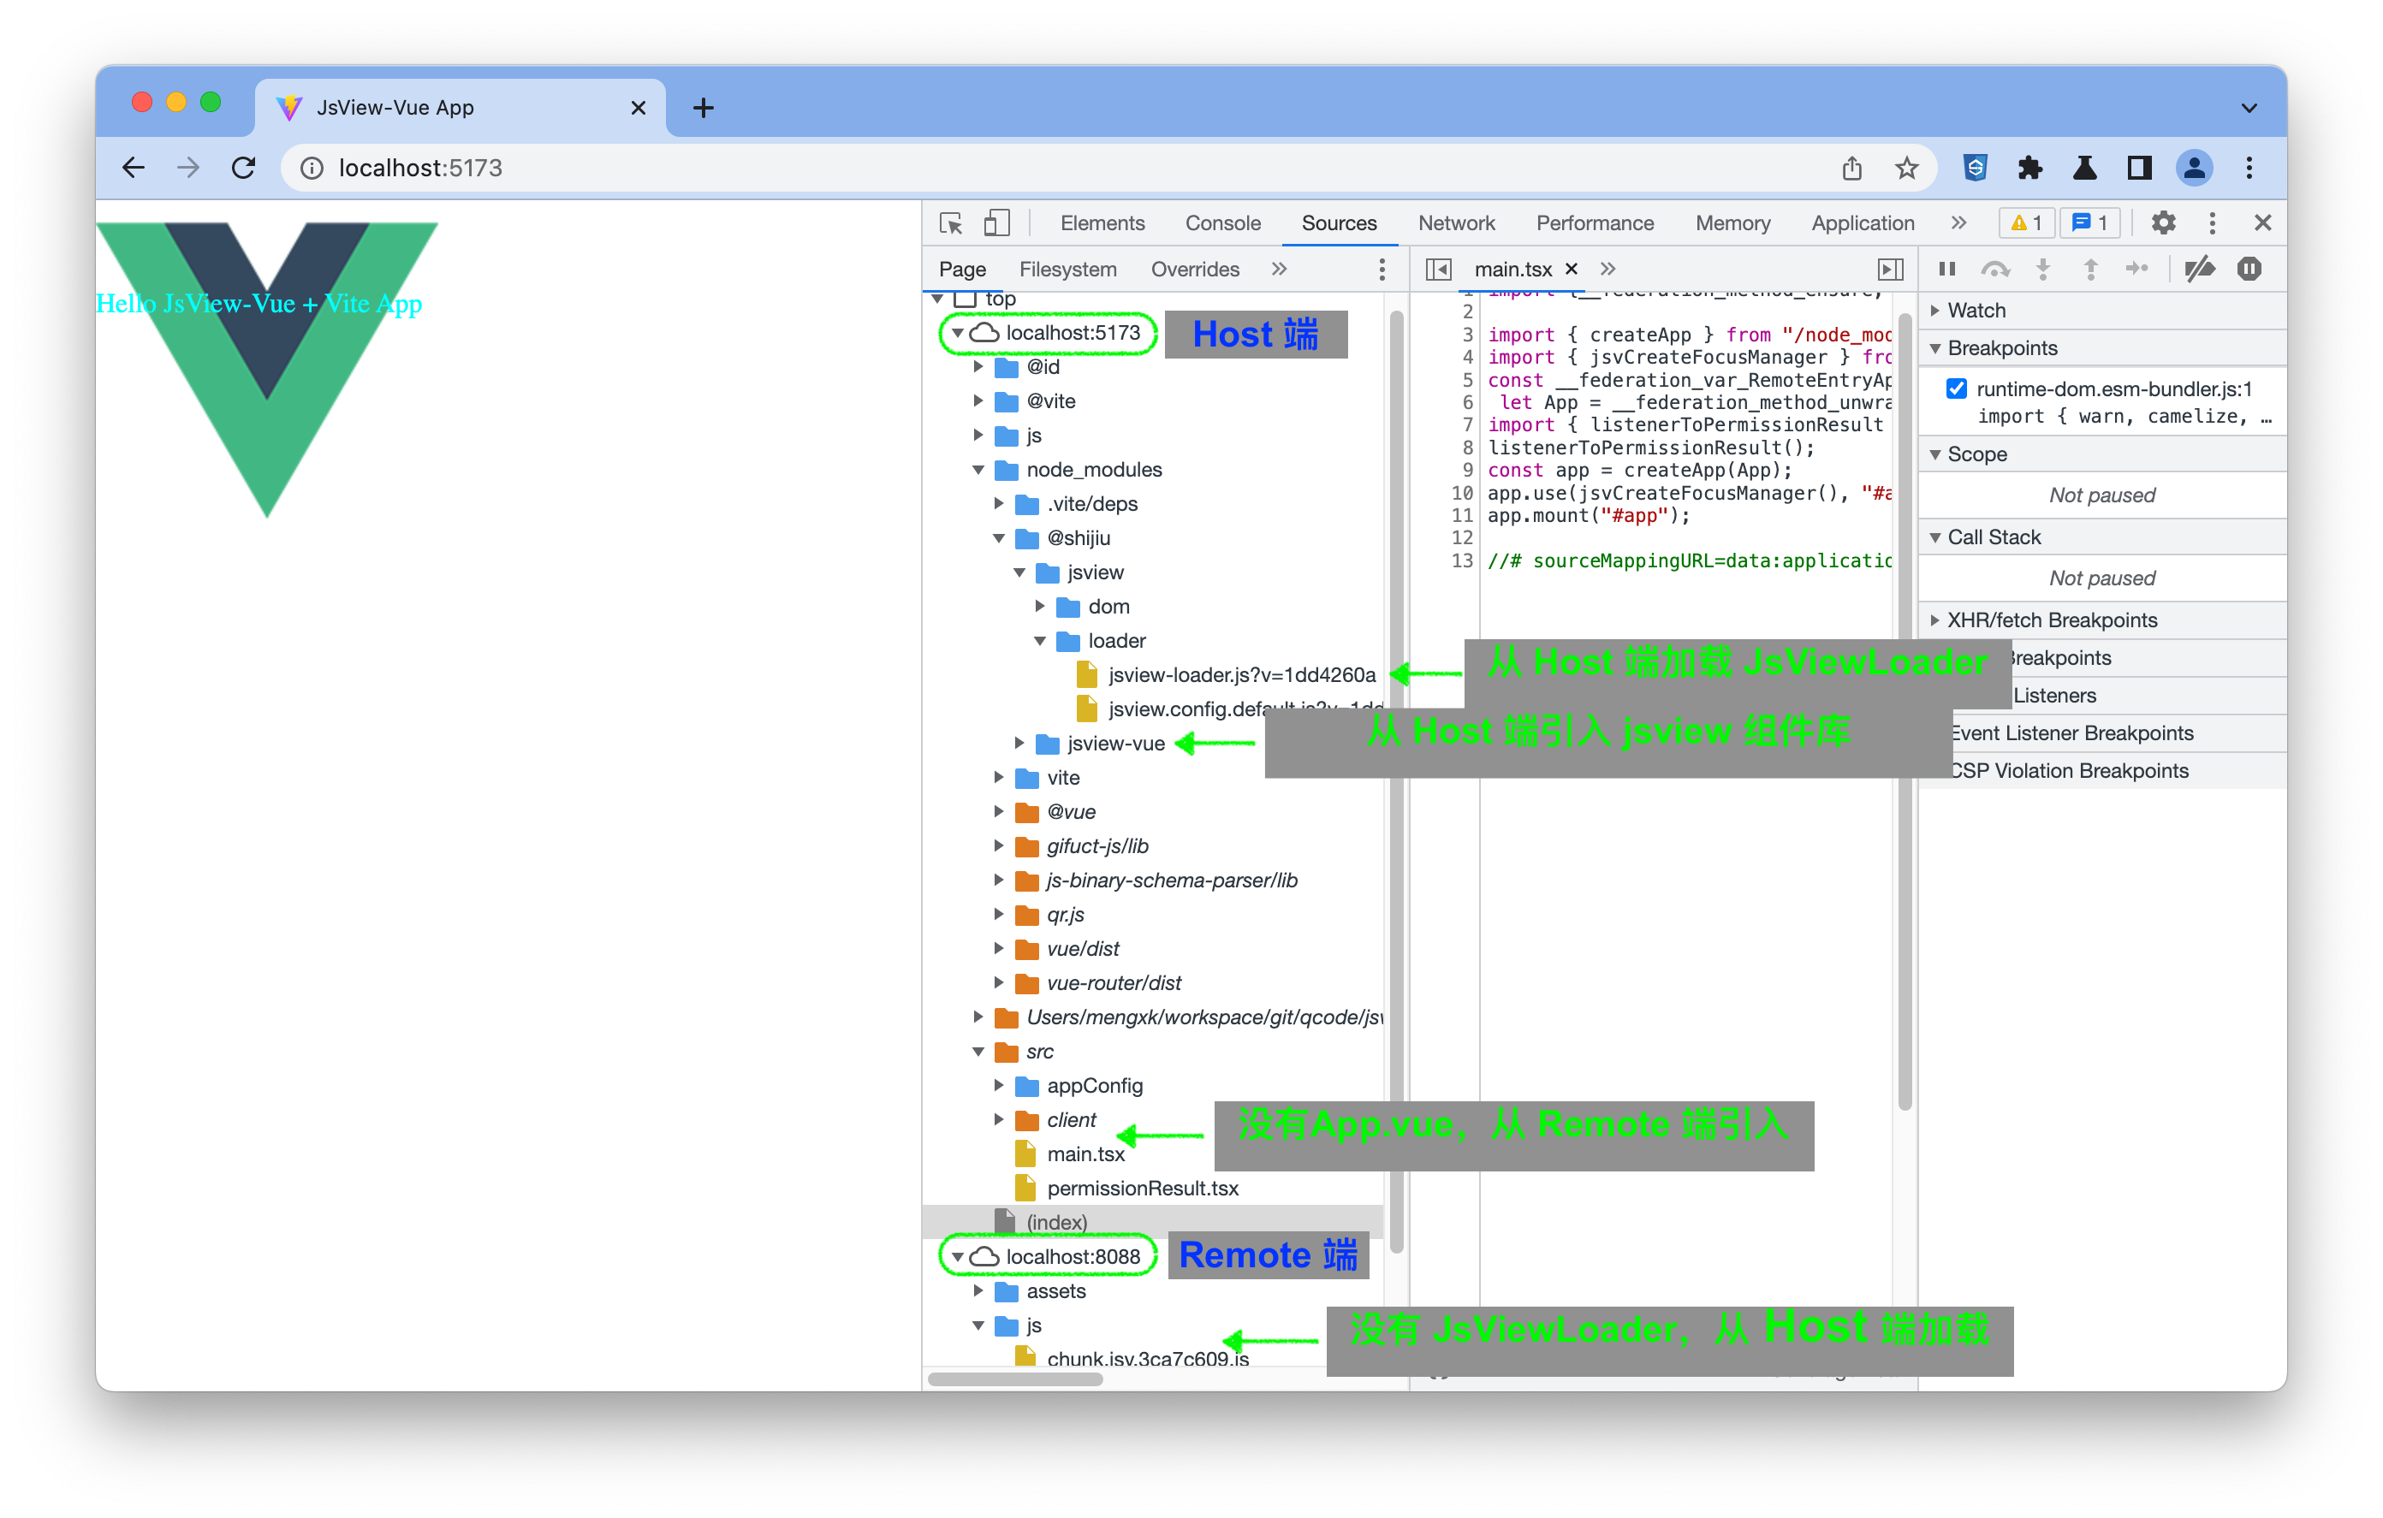Toggle pause on exceptions icon
Viewport: 2383px width, 1518px height.
click(2249, 270)
